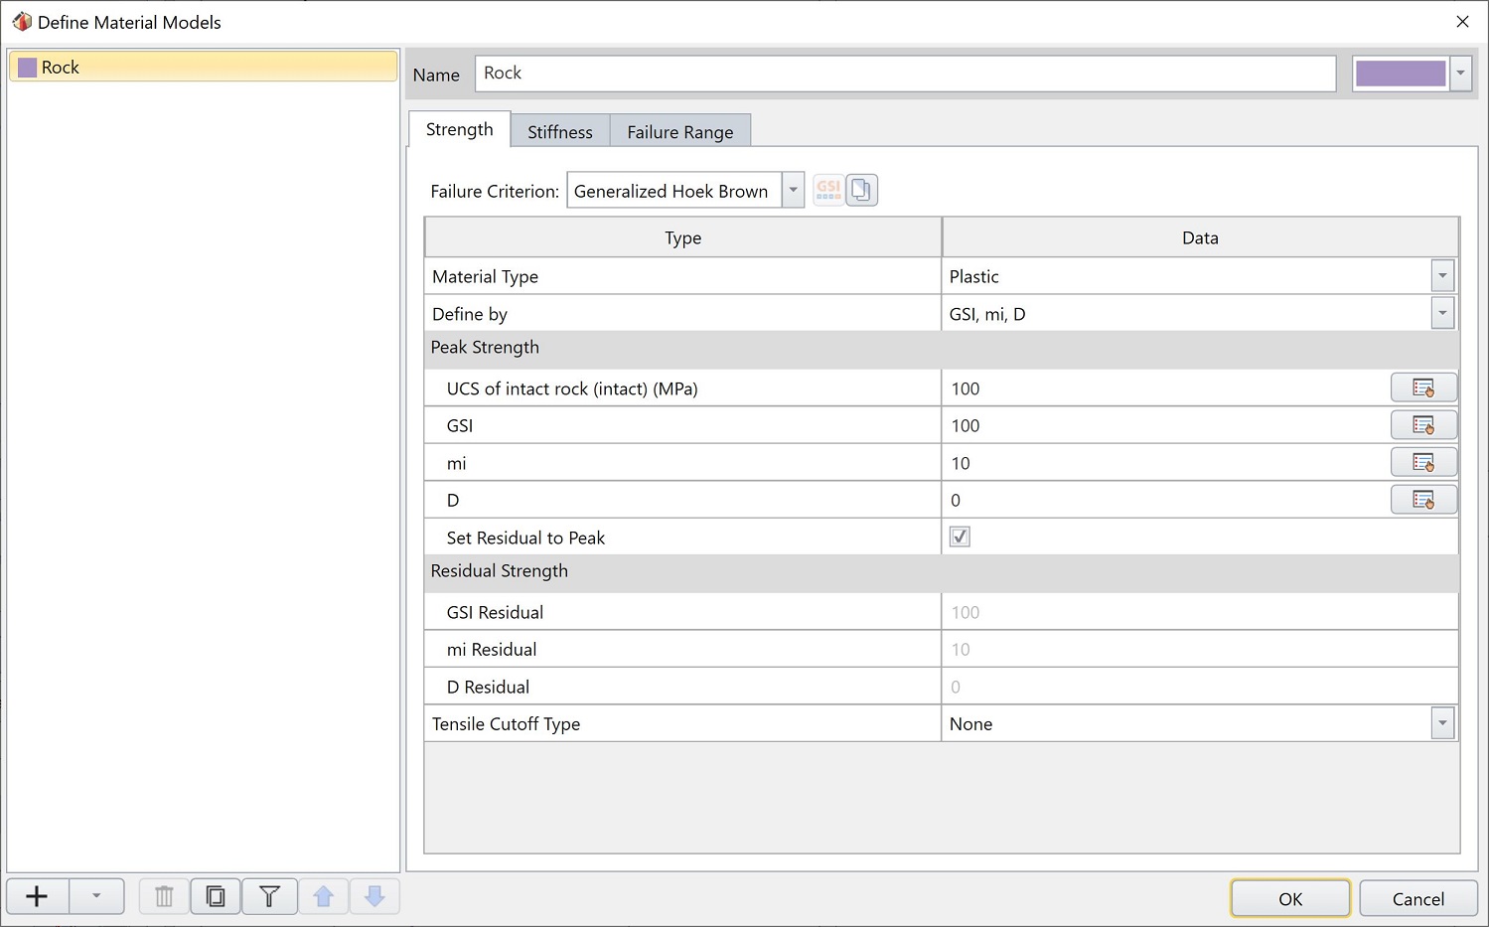
Task: Click the spatial variability icon beside GSI
Action: pyautogui.click(x=1422, y=424)
